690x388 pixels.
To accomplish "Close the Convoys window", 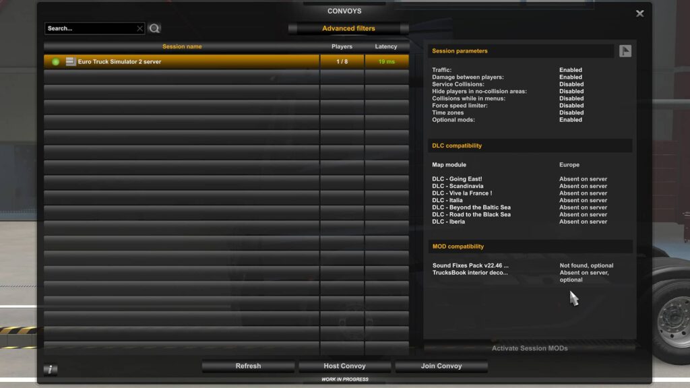I will pyautogui.click(x=640, y=13).
